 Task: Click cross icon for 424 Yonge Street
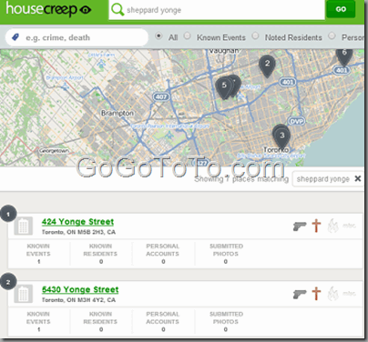tap(316, 226)
